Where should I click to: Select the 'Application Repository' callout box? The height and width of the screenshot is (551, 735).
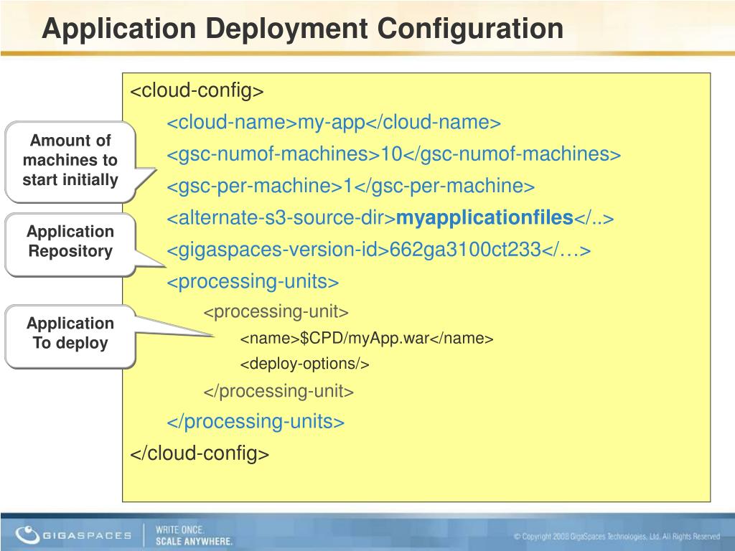[x=70, y=242]
